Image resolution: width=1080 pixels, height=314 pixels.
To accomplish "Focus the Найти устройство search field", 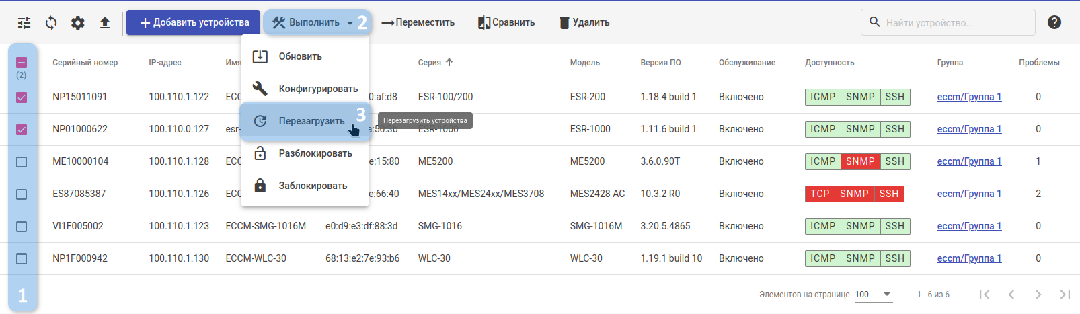I will [955, 23].
